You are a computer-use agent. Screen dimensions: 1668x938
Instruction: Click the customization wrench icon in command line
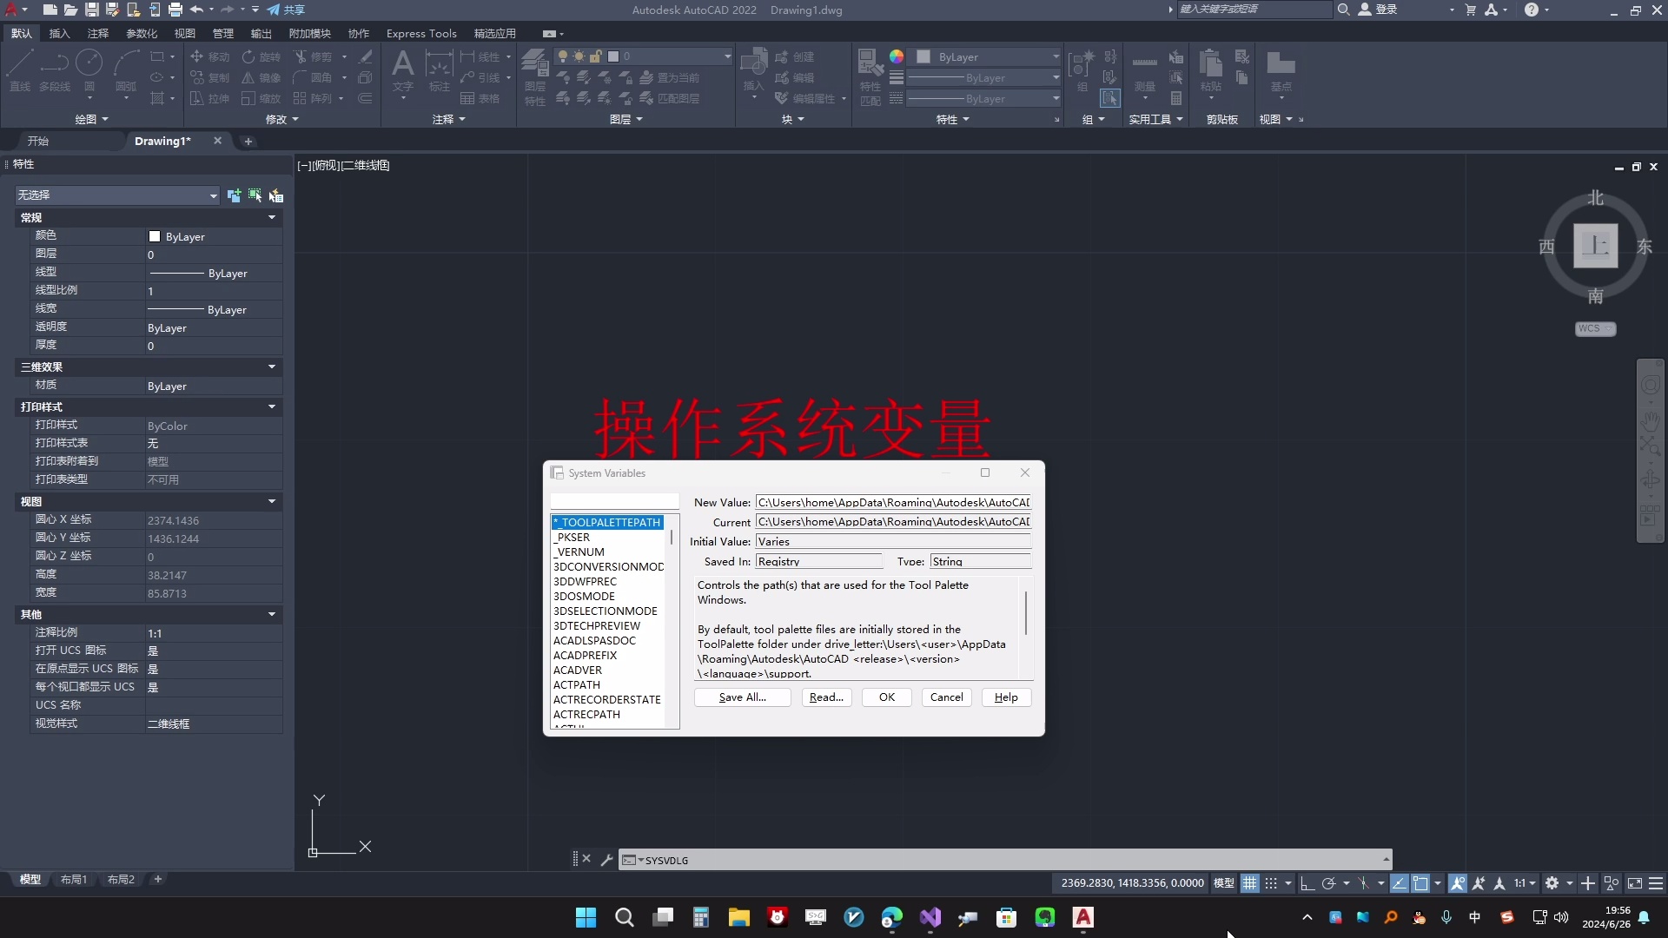[606, 860]
